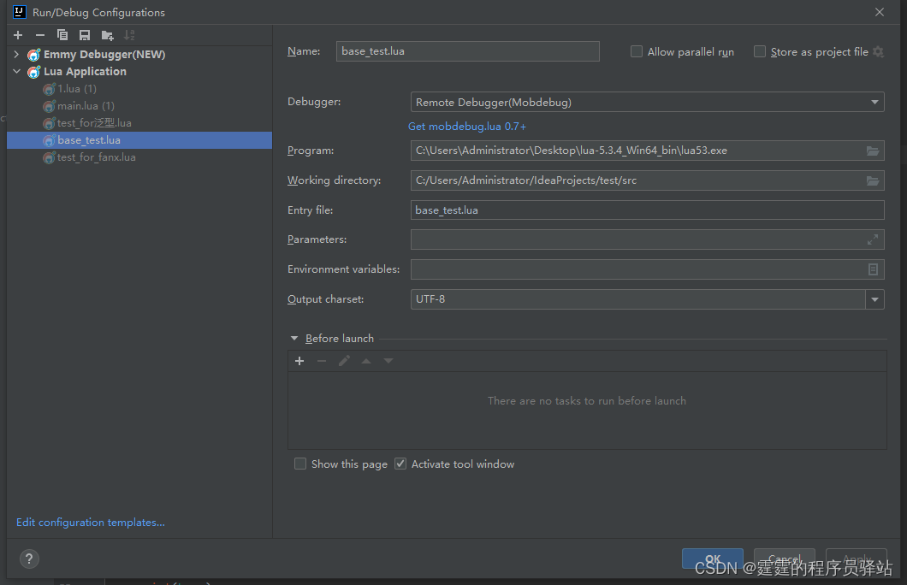Sort configurations alphabetically

pos(129,35)
